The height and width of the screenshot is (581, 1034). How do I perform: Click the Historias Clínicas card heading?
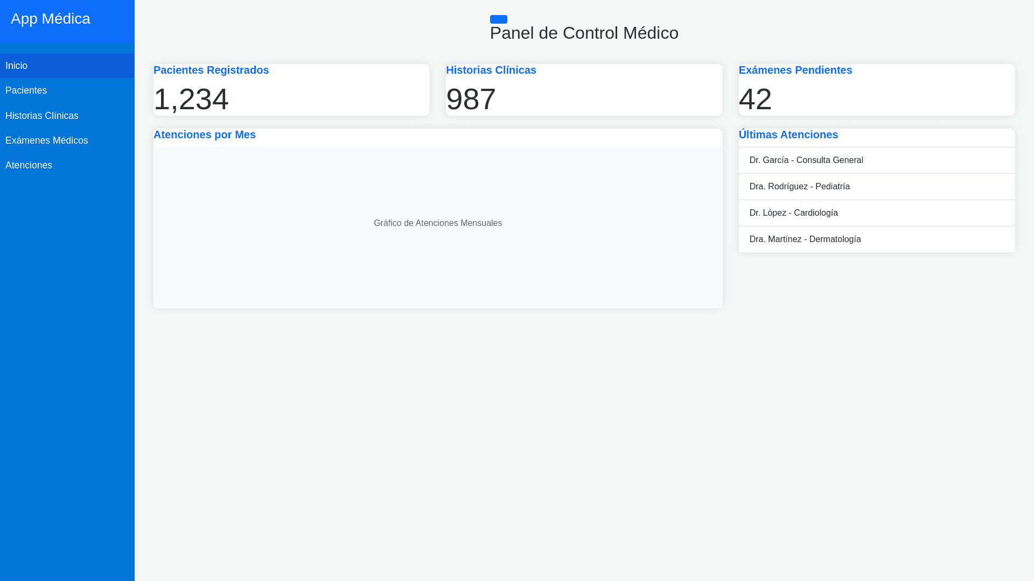[x=491, y=70]
